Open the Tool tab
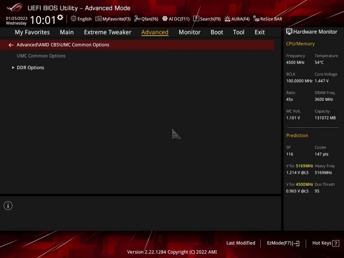 pyautogui.click(x=239, y=32)
